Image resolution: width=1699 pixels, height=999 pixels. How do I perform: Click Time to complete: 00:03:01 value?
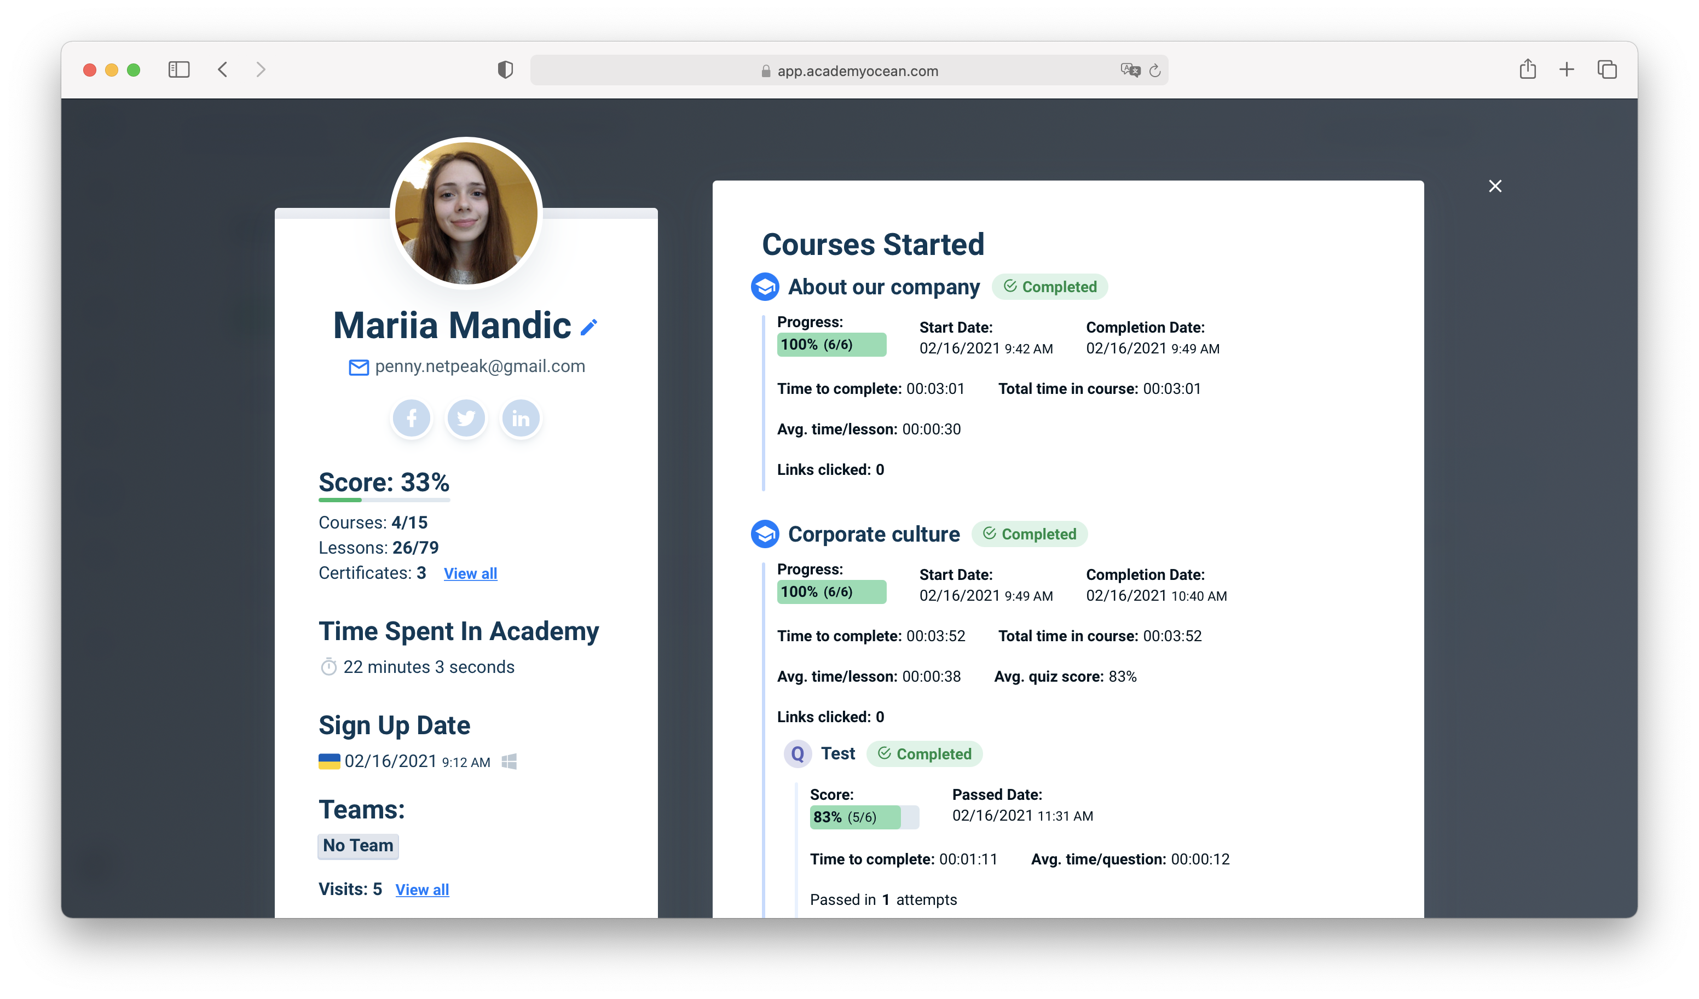click(x=870, y=388)
